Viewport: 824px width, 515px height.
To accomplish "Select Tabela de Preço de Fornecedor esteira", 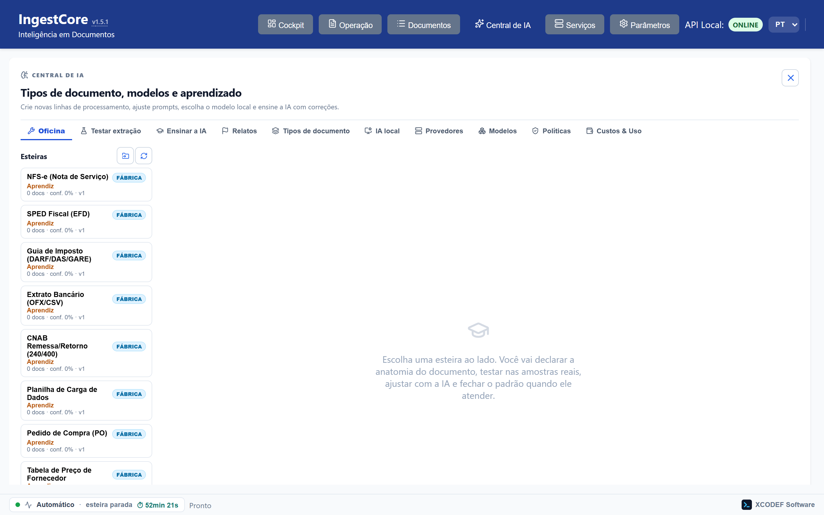I will (x=86, y=474).
